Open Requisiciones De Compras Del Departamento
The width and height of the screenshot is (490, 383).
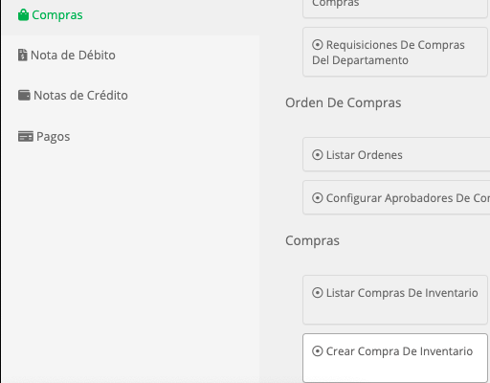(395, 52)
